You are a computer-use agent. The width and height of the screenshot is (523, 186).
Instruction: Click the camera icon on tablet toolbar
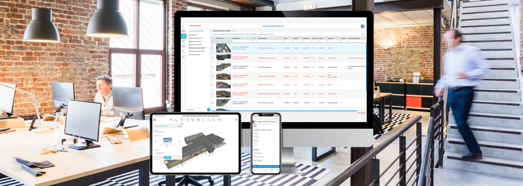pyautogui.click(x=236, y=120)
